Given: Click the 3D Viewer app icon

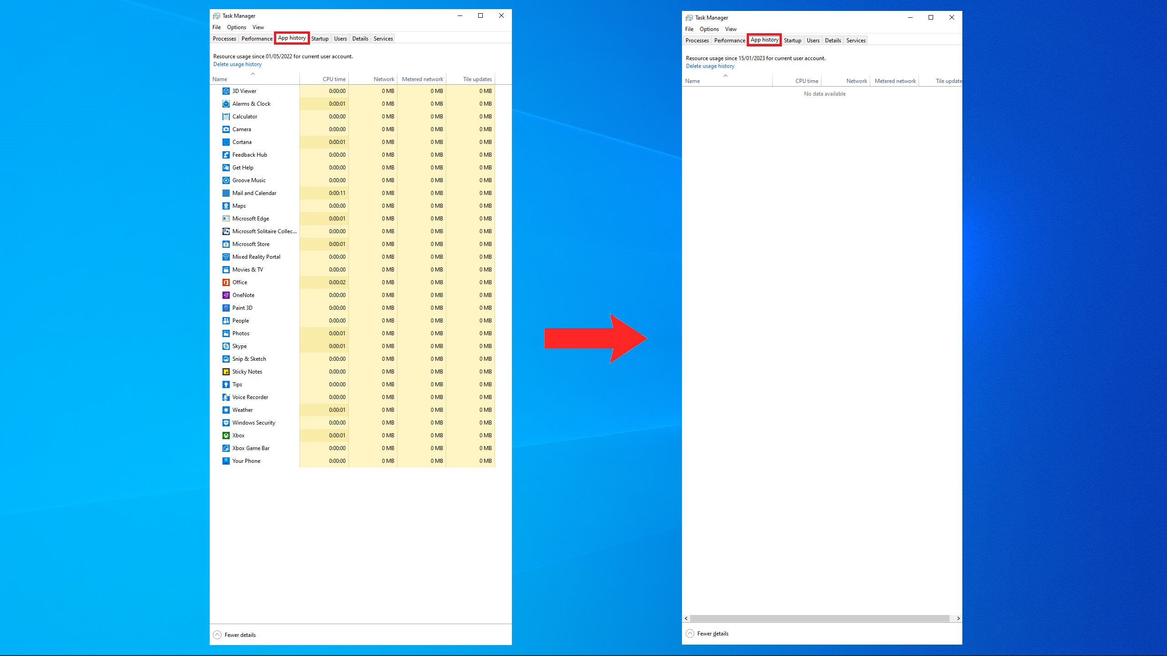Looking at the screenshot, I should (226, 91).
